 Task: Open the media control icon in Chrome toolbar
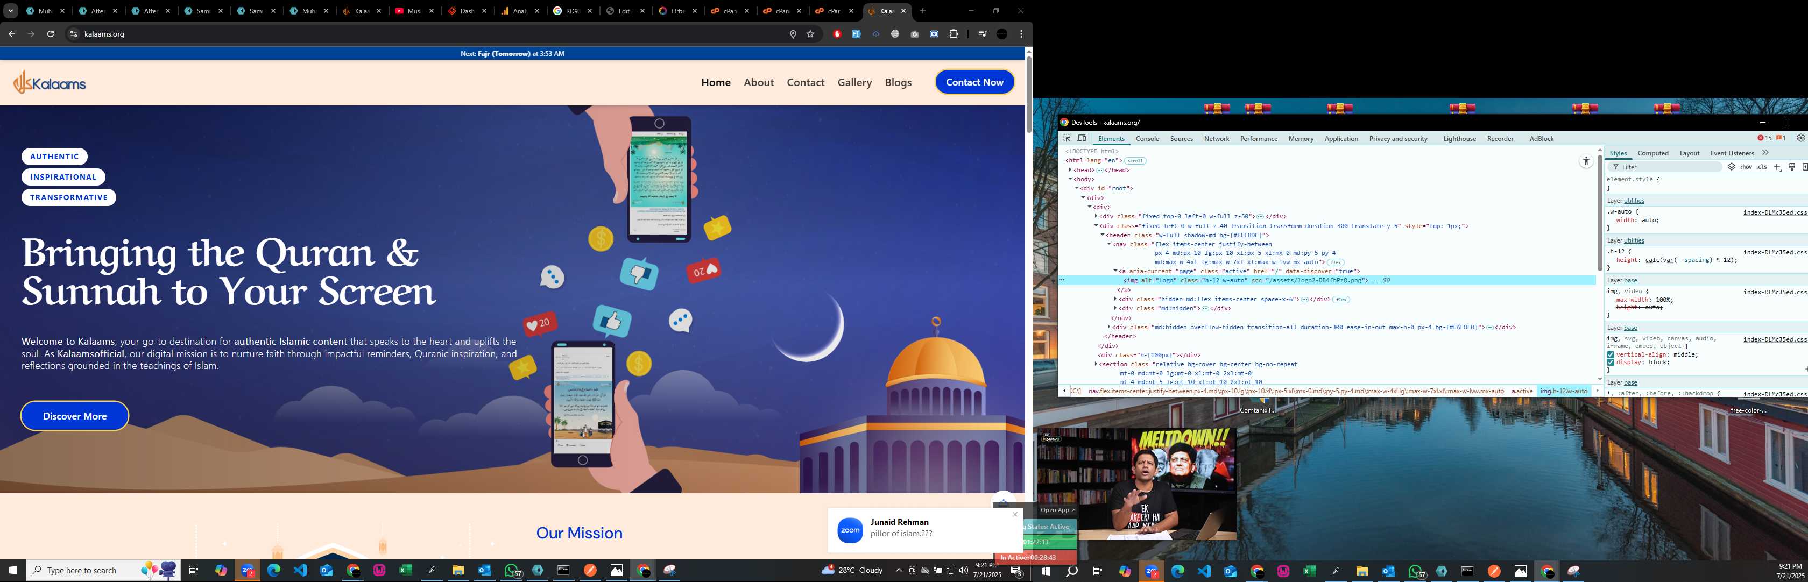click(x=982, y=34)
